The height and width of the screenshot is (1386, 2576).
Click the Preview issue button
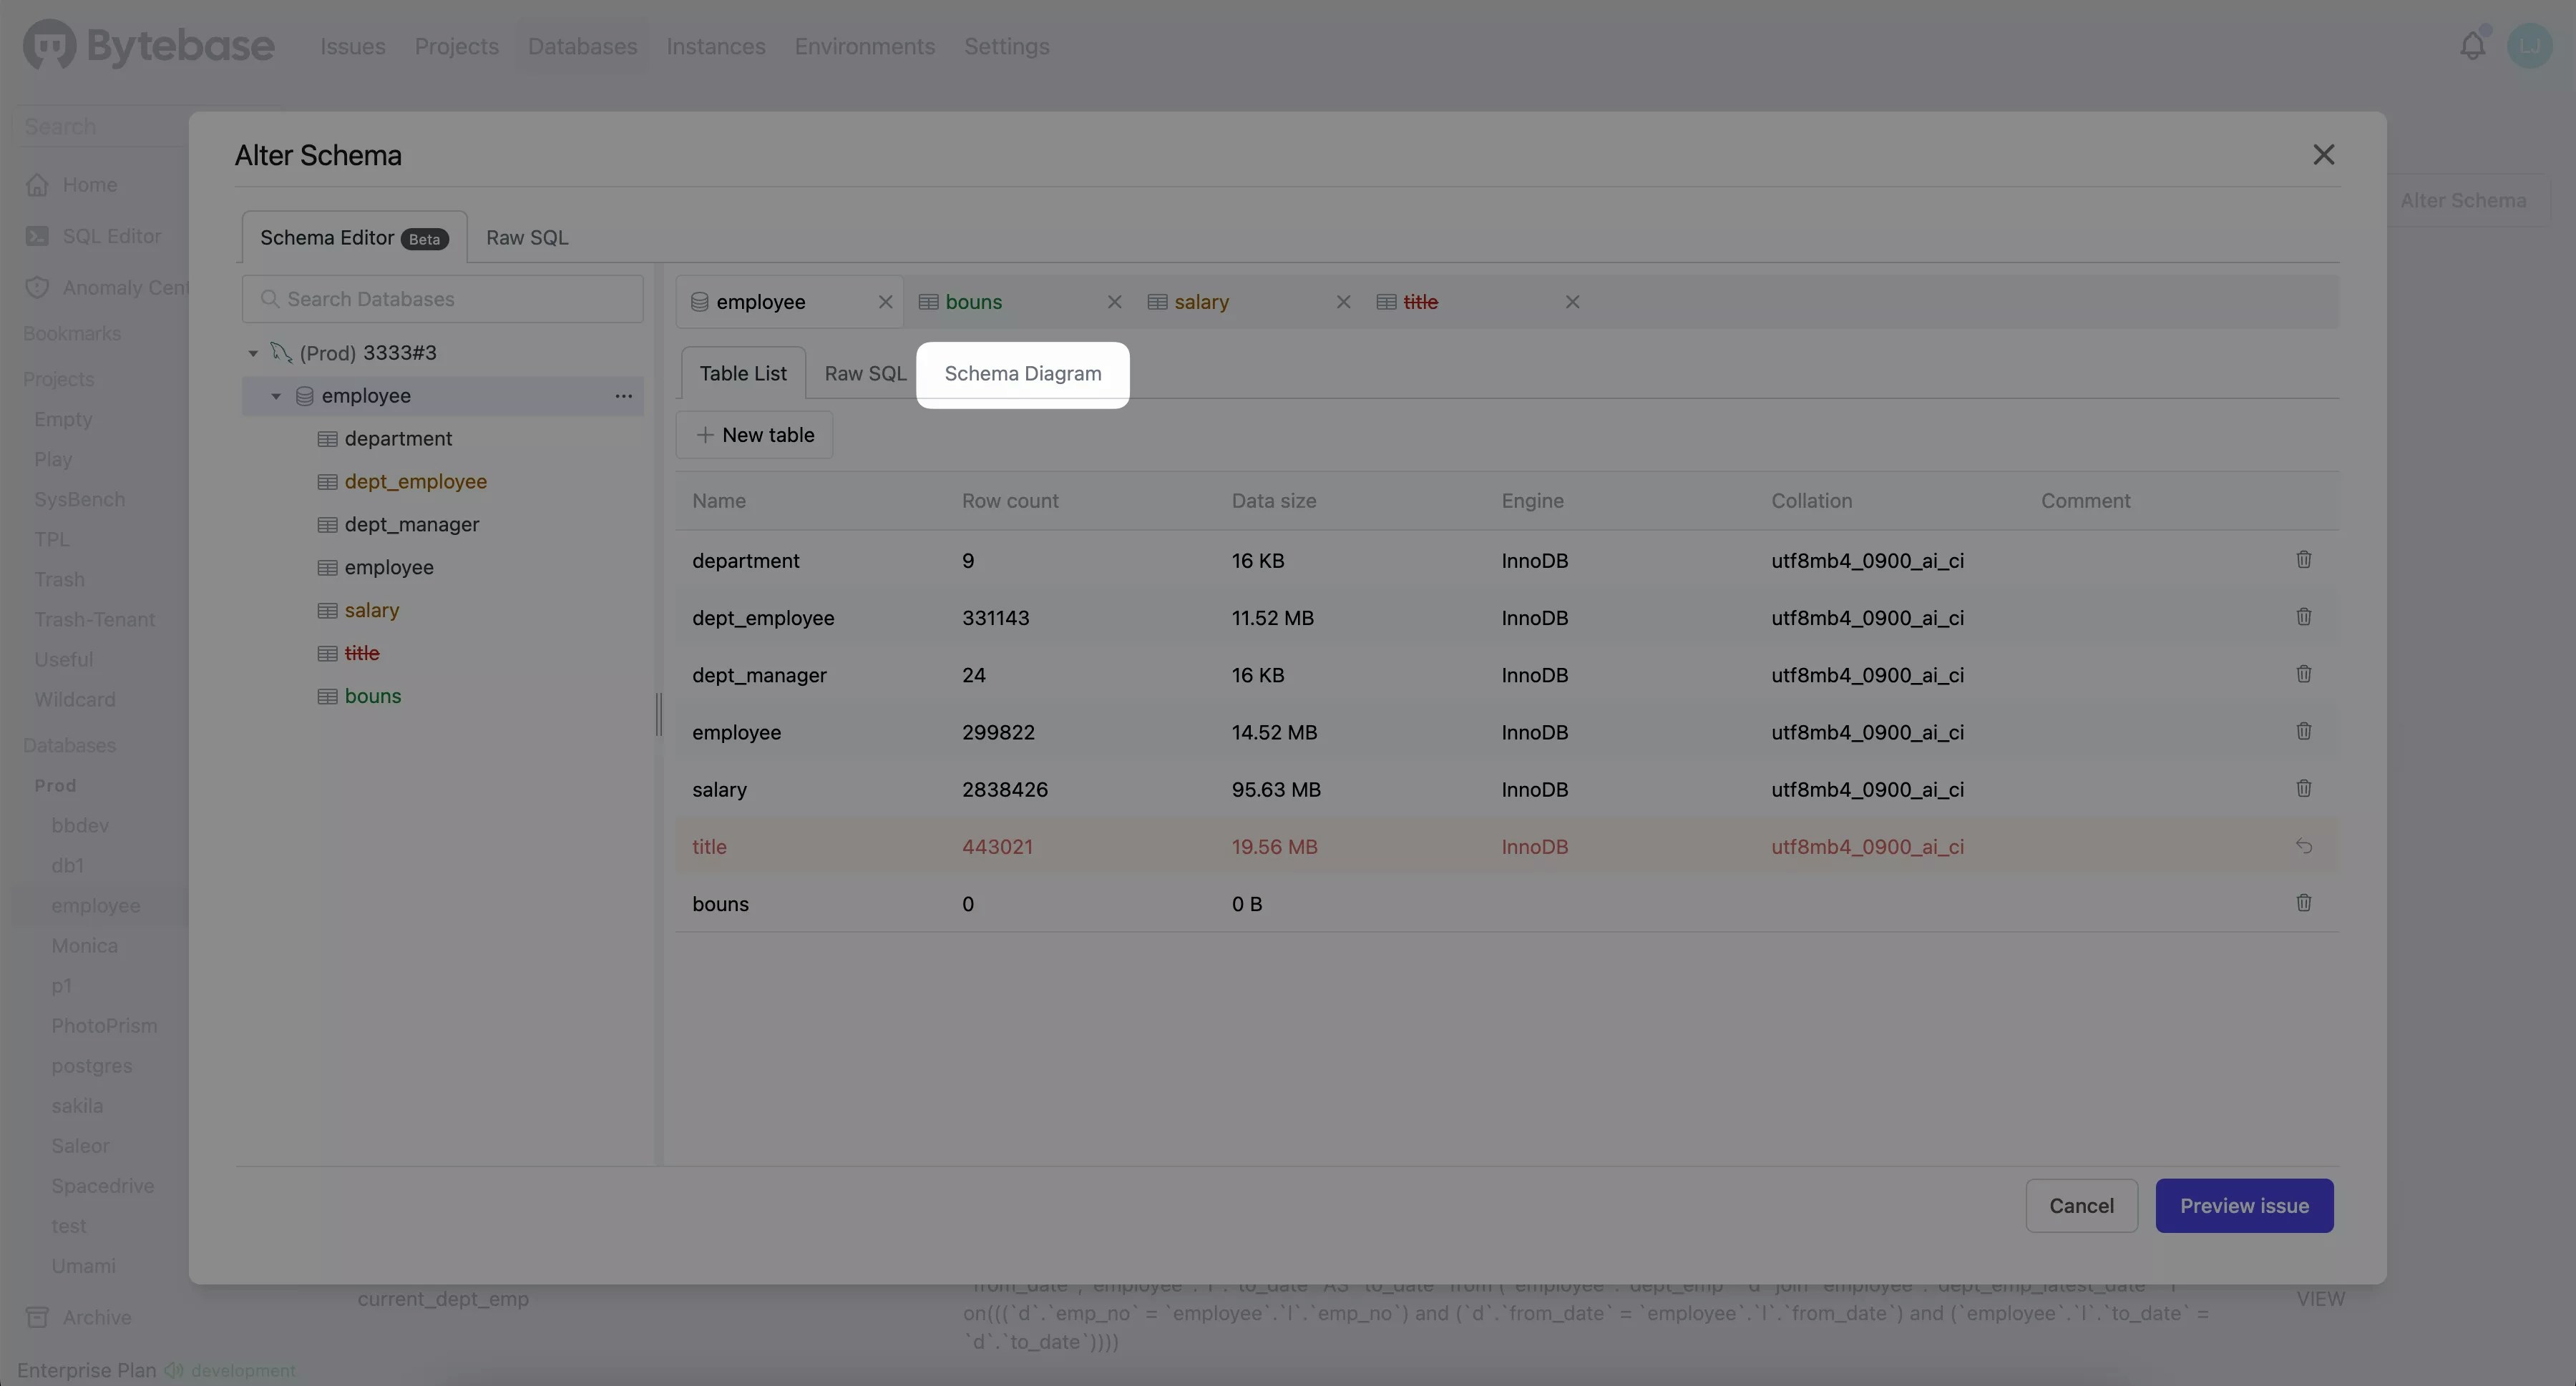point(2244,1205)
